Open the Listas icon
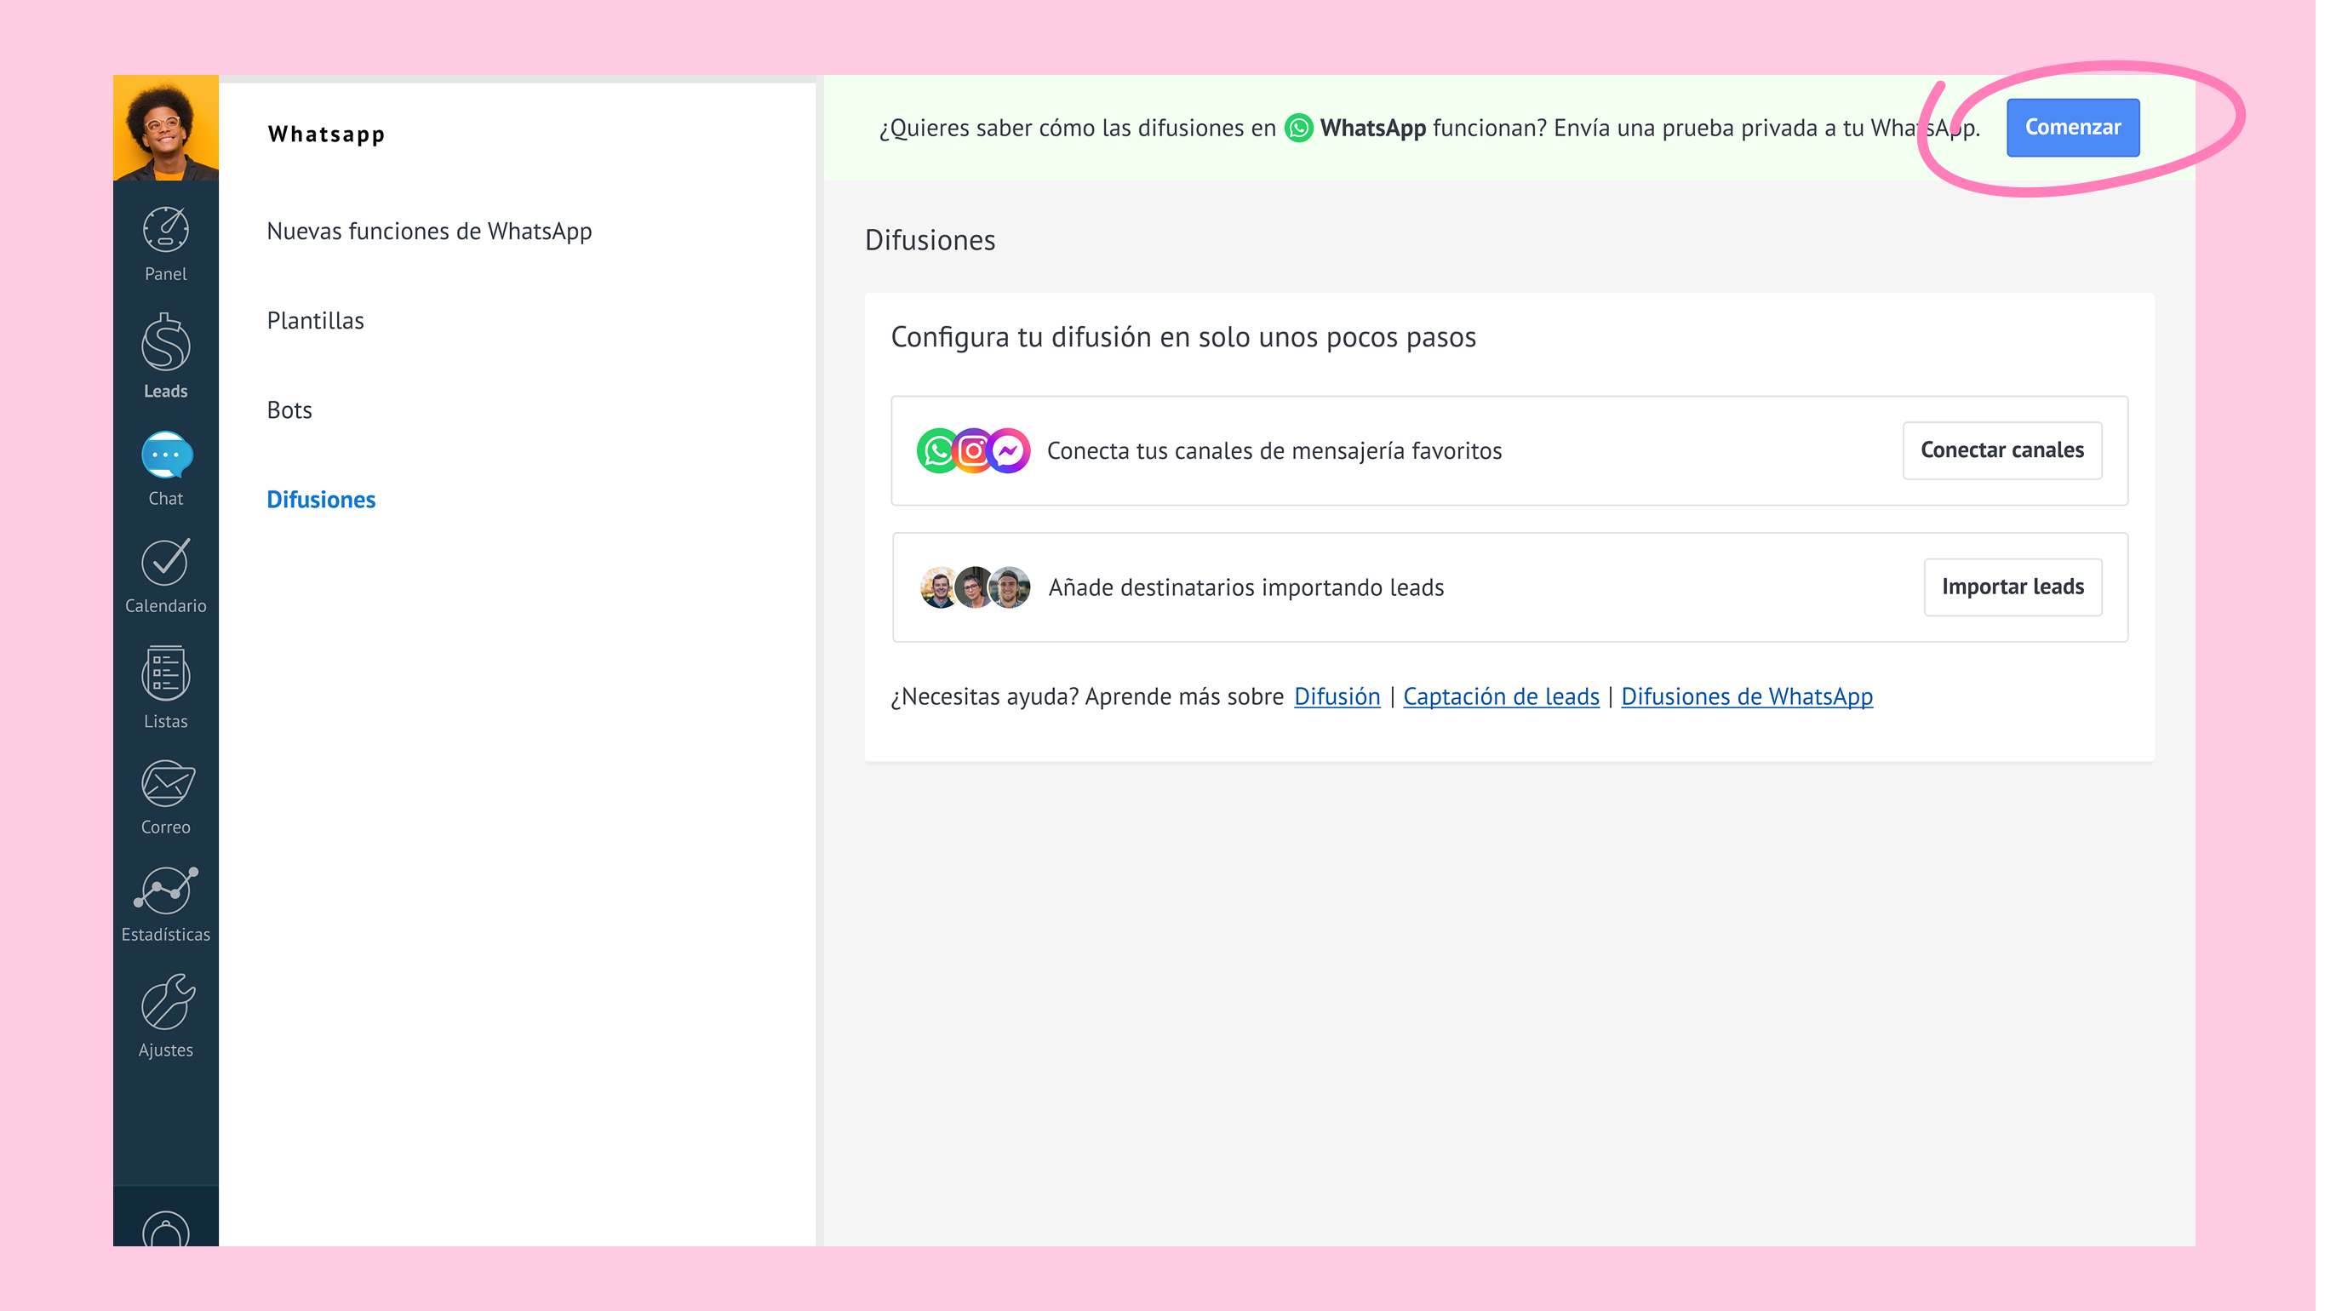 click(x=165, y=674)
